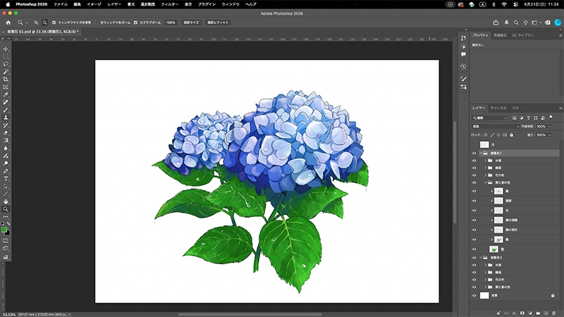Screen dimensions: 564x317
Task: Expand the 水滴 group in 紫陽花1
Action: tap(485, 161)
